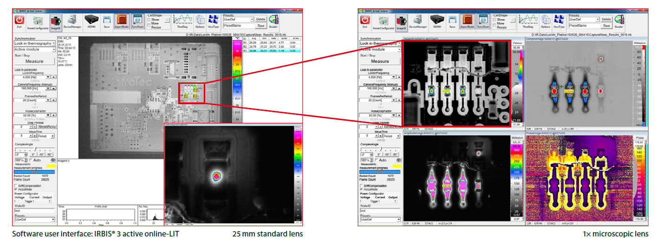Select row R3 in left window results table

[x=272, y=50]
